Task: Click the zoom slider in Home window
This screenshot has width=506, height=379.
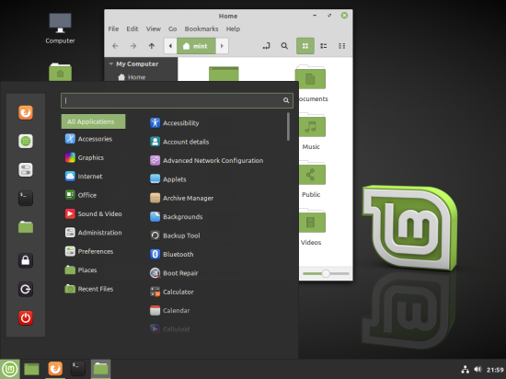Action: [326, 273]
